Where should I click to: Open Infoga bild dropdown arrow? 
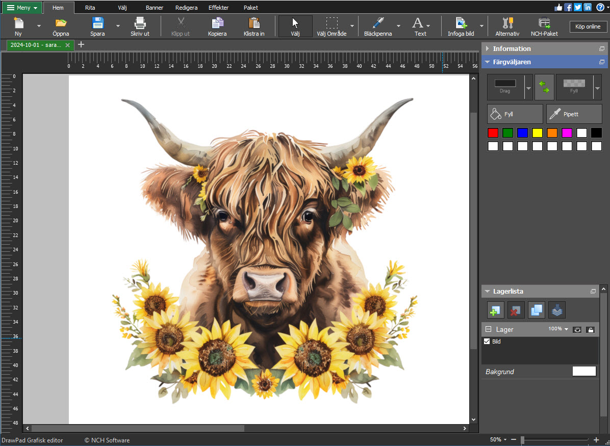click(x=481, y=26)
